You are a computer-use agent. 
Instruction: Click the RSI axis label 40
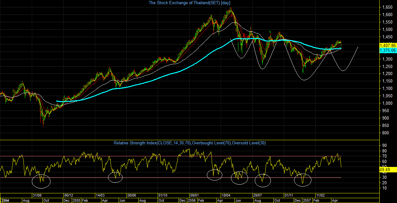coord(384,172)
